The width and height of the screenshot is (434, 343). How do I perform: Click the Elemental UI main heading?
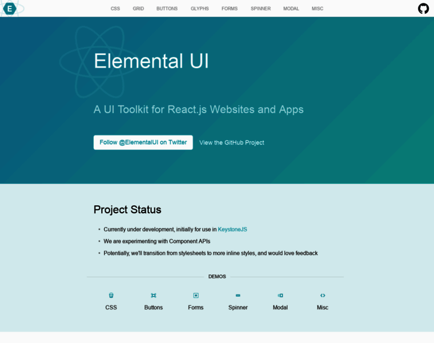151,61
